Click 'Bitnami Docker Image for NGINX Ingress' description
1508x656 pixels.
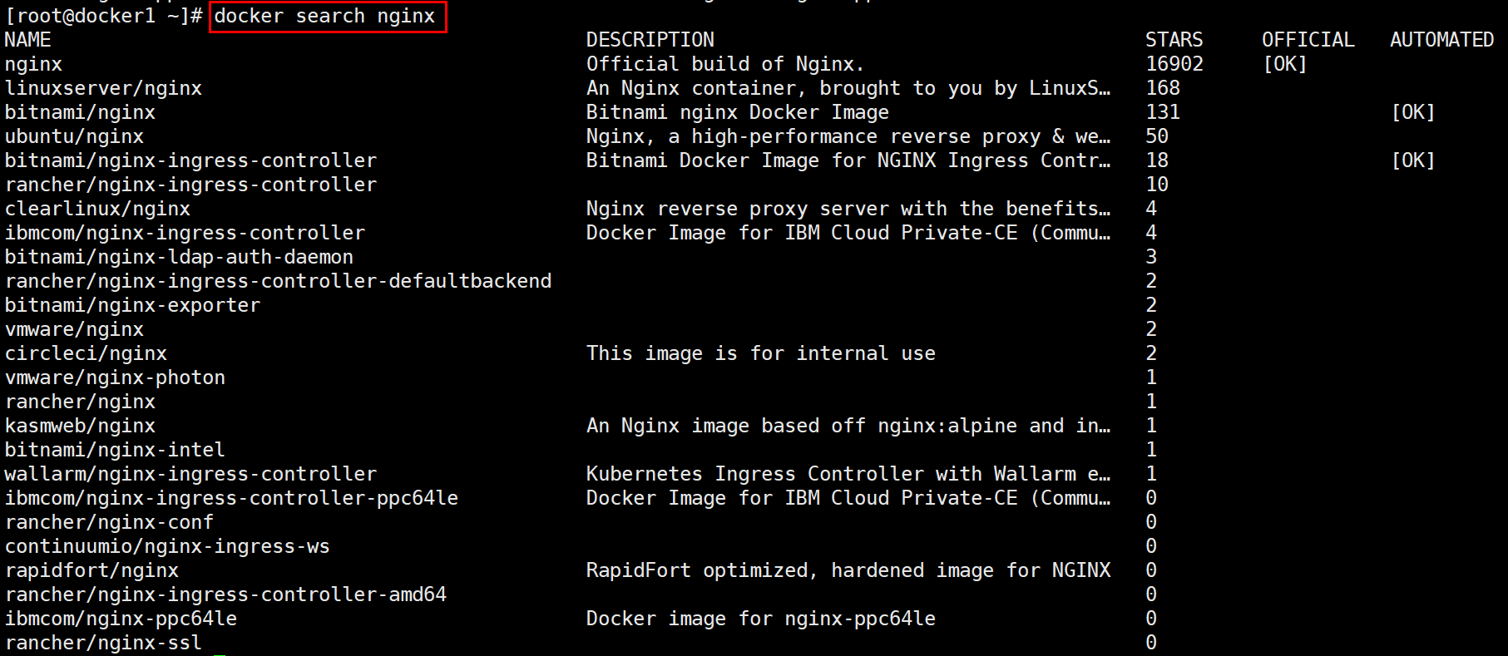[848, 160]
